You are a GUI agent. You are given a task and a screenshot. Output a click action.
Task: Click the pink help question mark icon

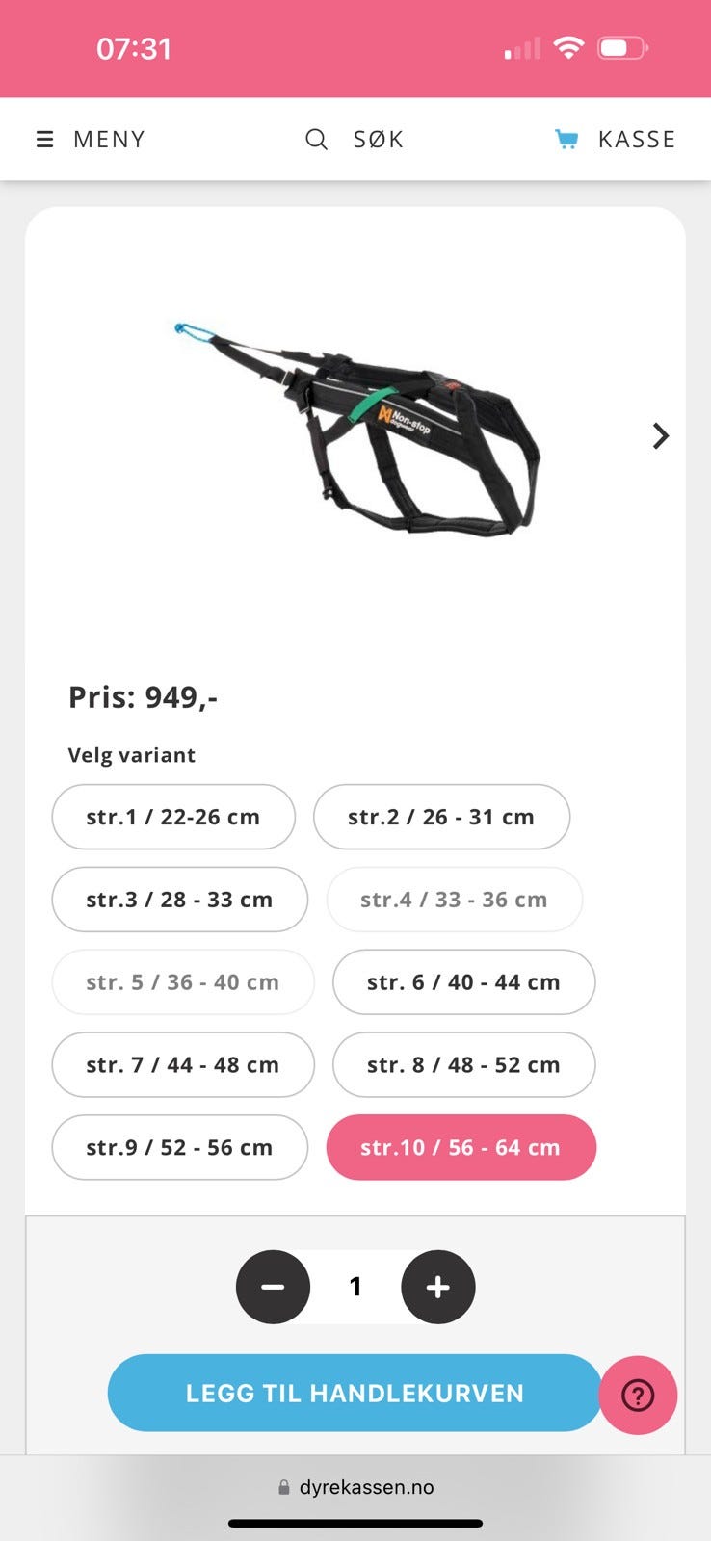pos(638,1395)
